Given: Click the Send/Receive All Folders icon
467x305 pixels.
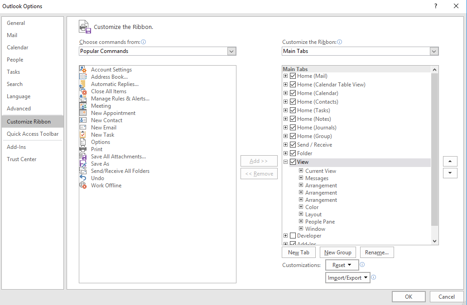Looking at the screenshot, I should tap(83, 171).
